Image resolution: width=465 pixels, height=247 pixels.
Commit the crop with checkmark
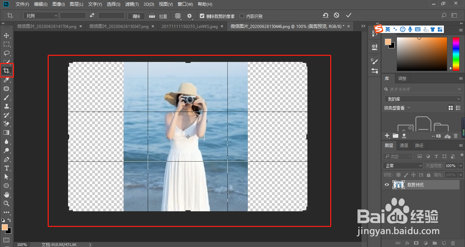click(348, 15)
